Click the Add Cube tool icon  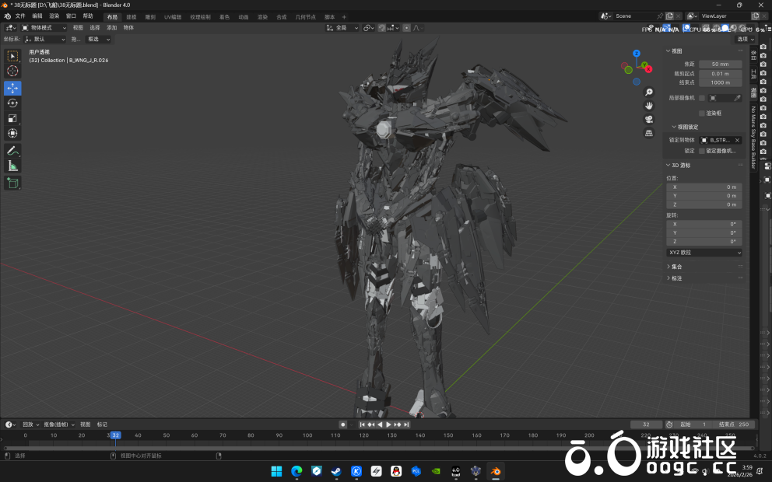[x=12, y=183]
